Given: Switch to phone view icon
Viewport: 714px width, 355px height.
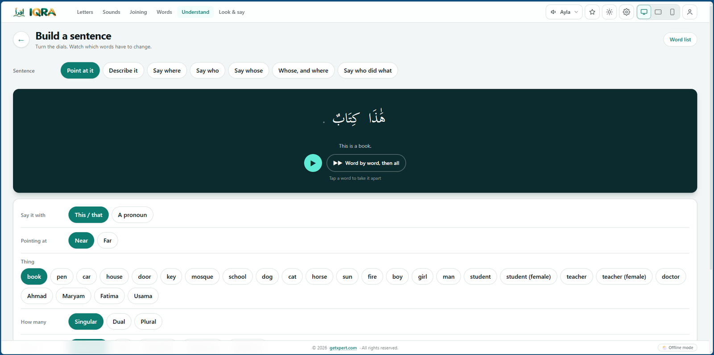Looking at the screenshot, I should (x=672, y=12).
